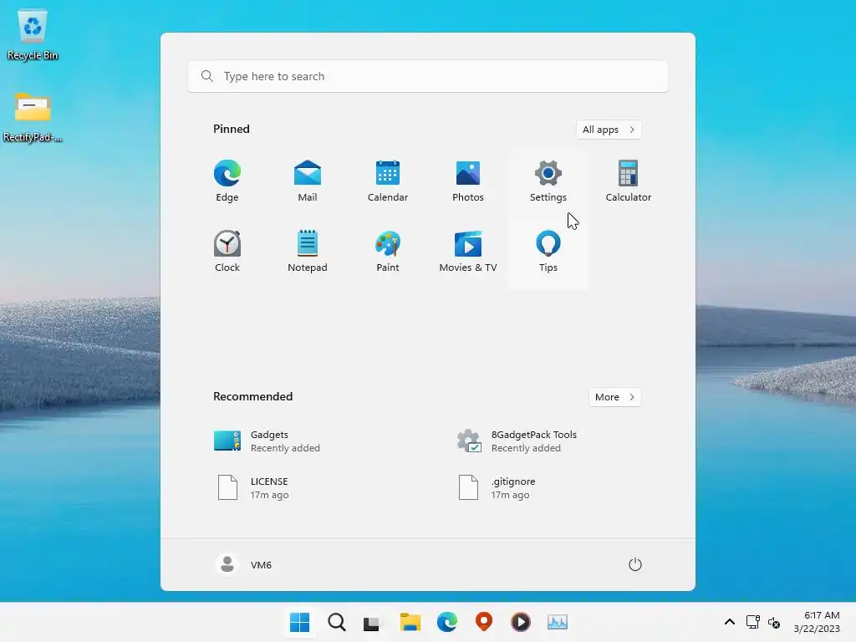Launch the Calculator app
The width and height of the screenshot is (856, 642).
629,181
